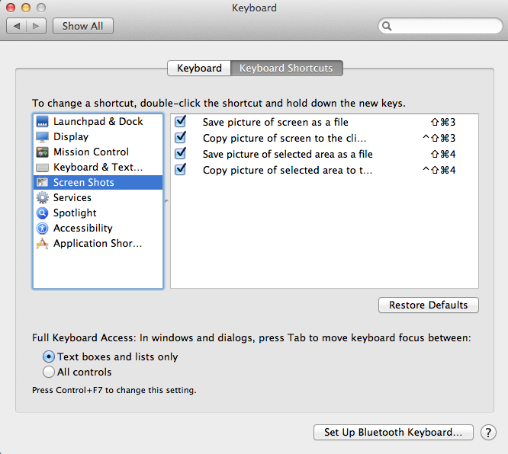Go back with the left arrow
Image resolution: width=508 pixels, height=454 pixels.
[17, 26]
